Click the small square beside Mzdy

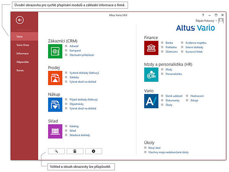162,69
